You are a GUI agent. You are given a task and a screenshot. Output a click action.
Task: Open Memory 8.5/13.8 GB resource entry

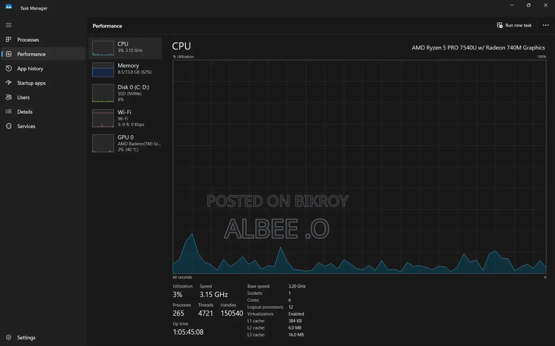pyautogui.click(x=125, y=70)
